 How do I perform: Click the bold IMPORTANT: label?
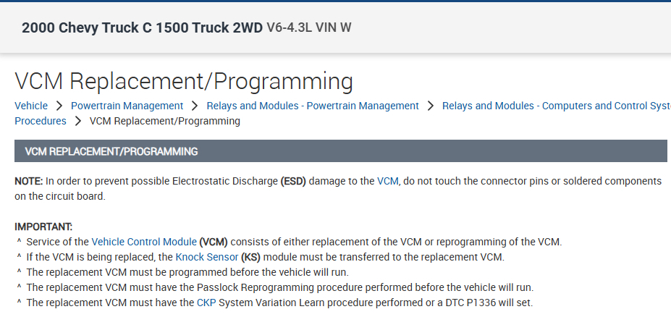(43, 227)
